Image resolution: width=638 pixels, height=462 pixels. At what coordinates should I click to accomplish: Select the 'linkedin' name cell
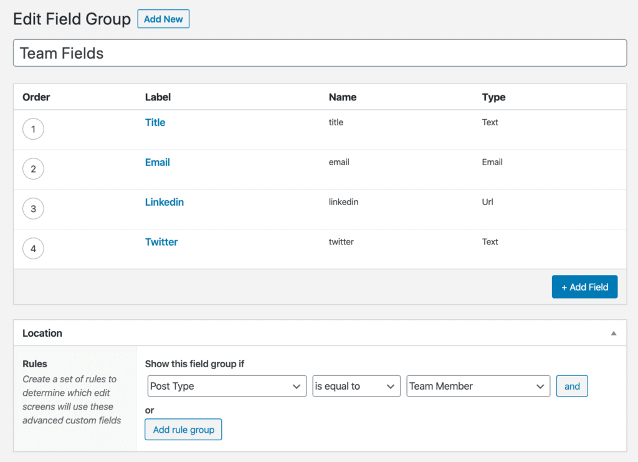point(343,202)
